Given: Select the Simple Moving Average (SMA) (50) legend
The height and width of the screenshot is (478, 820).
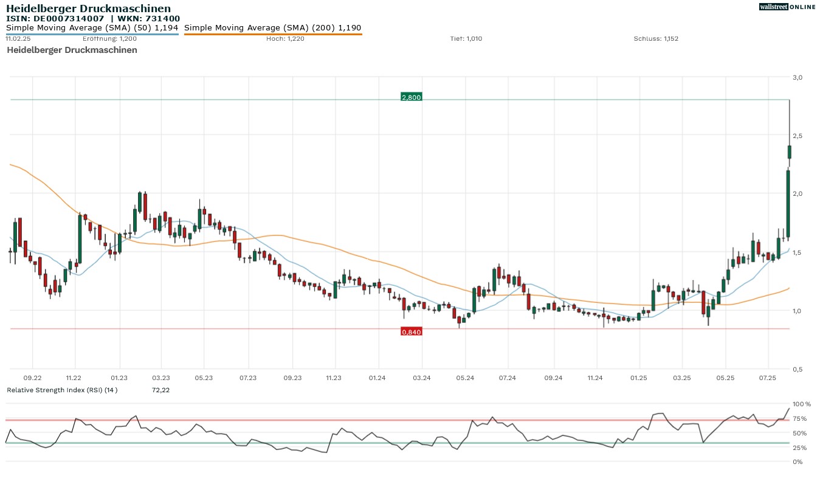Looking at the screenshot, I should [92, 27].
